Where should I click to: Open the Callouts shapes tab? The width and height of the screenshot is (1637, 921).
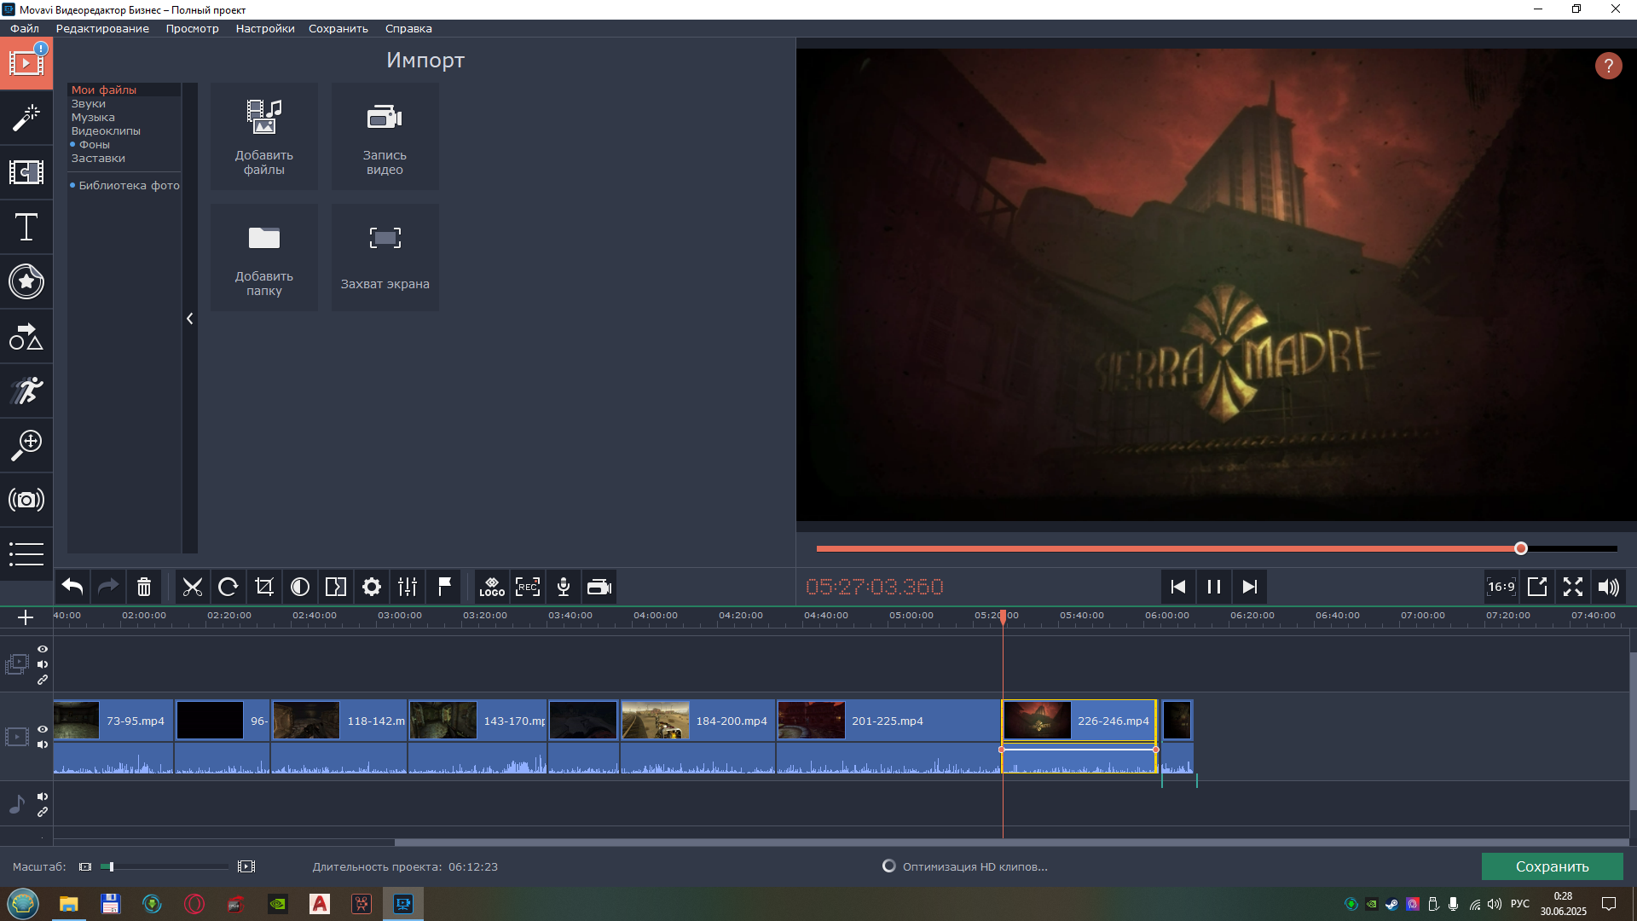tap(26, 336)
